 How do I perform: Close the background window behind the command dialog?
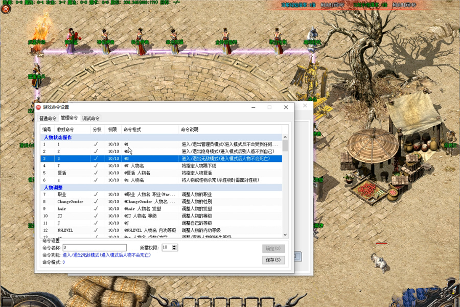[x=305, y=106]
